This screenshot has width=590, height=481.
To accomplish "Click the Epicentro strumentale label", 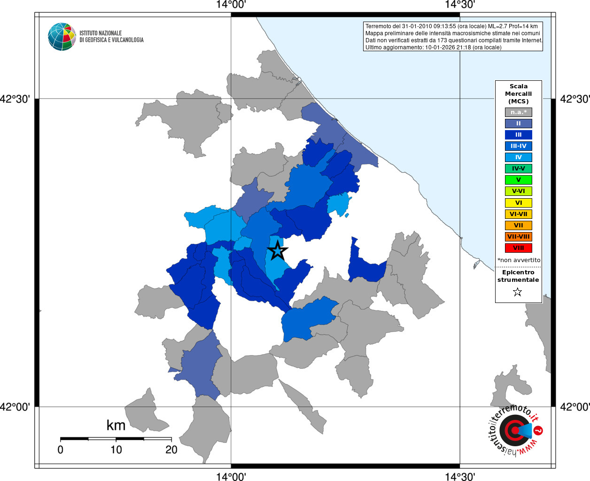I will tap(518, 276).
